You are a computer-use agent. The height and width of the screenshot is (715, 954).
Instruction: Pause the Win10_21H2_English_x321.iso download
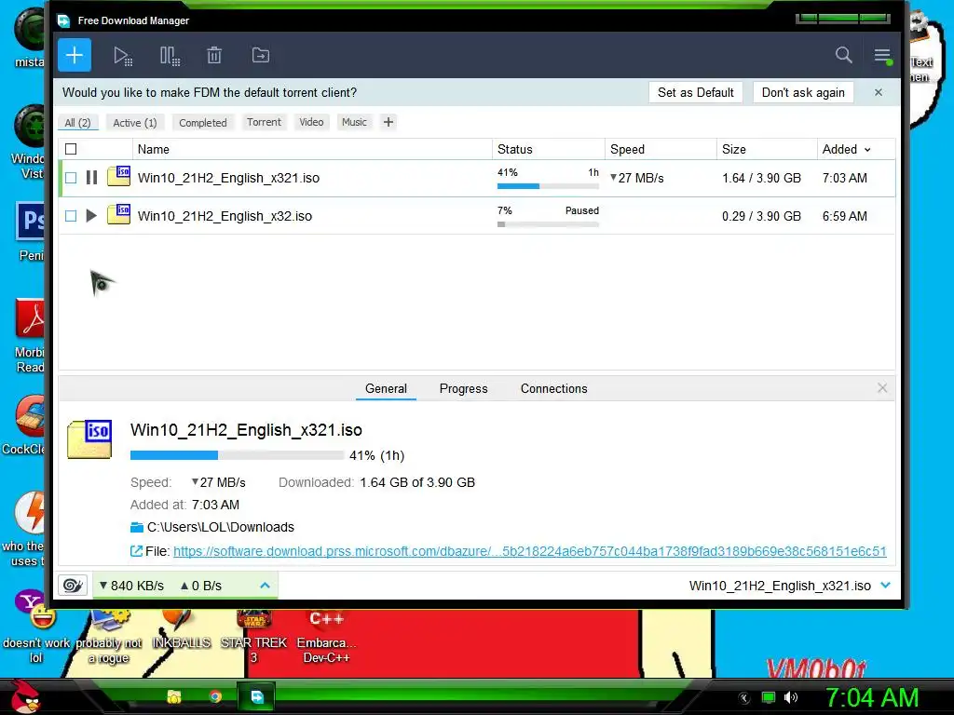point(92,178)
